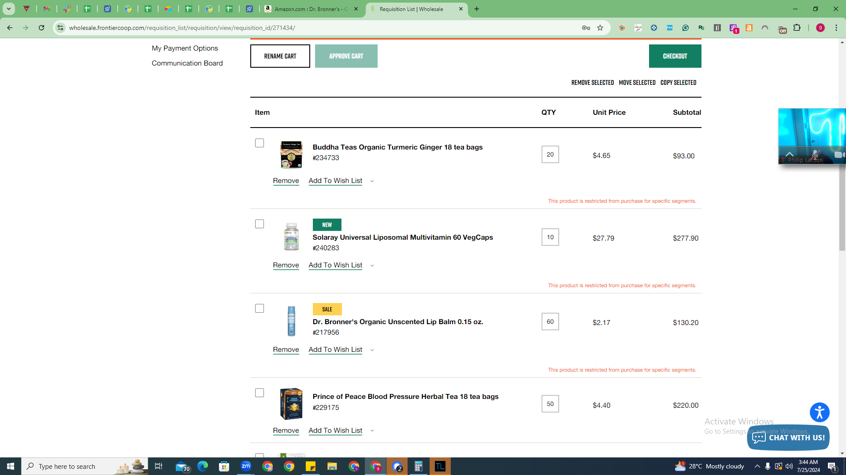Click the address bar URL
Viewport: 846px width, 475px height.
182,28
